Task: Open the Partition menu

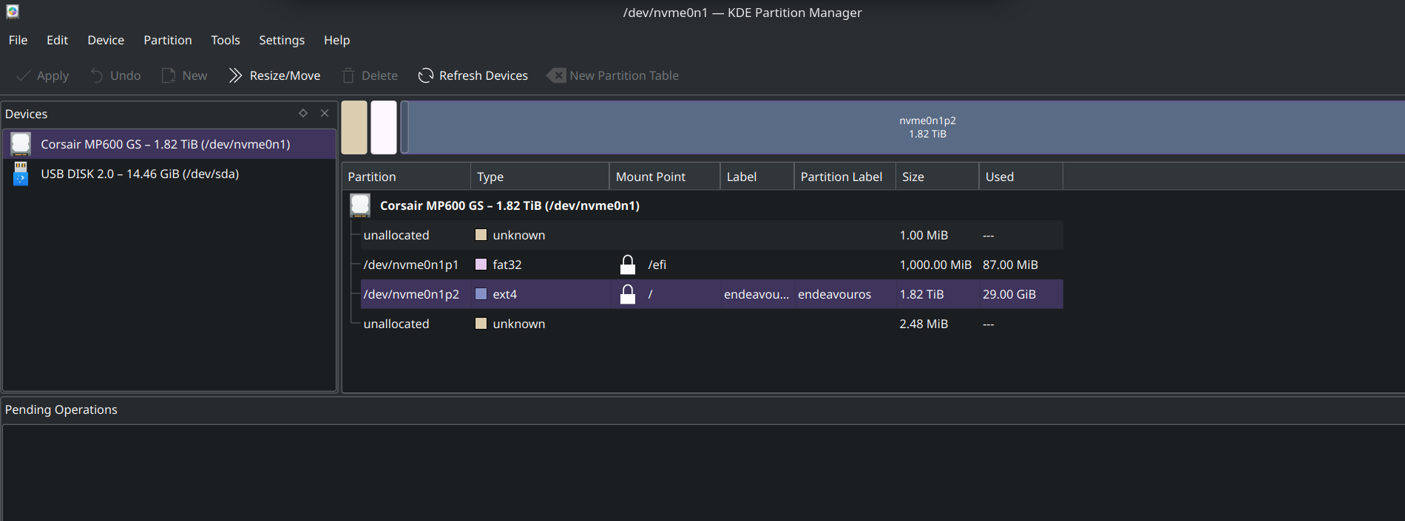Action: click(168, 40)
